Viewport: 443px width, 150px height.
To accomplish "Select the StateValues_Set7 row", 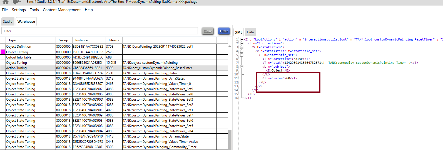I will 114,115.
